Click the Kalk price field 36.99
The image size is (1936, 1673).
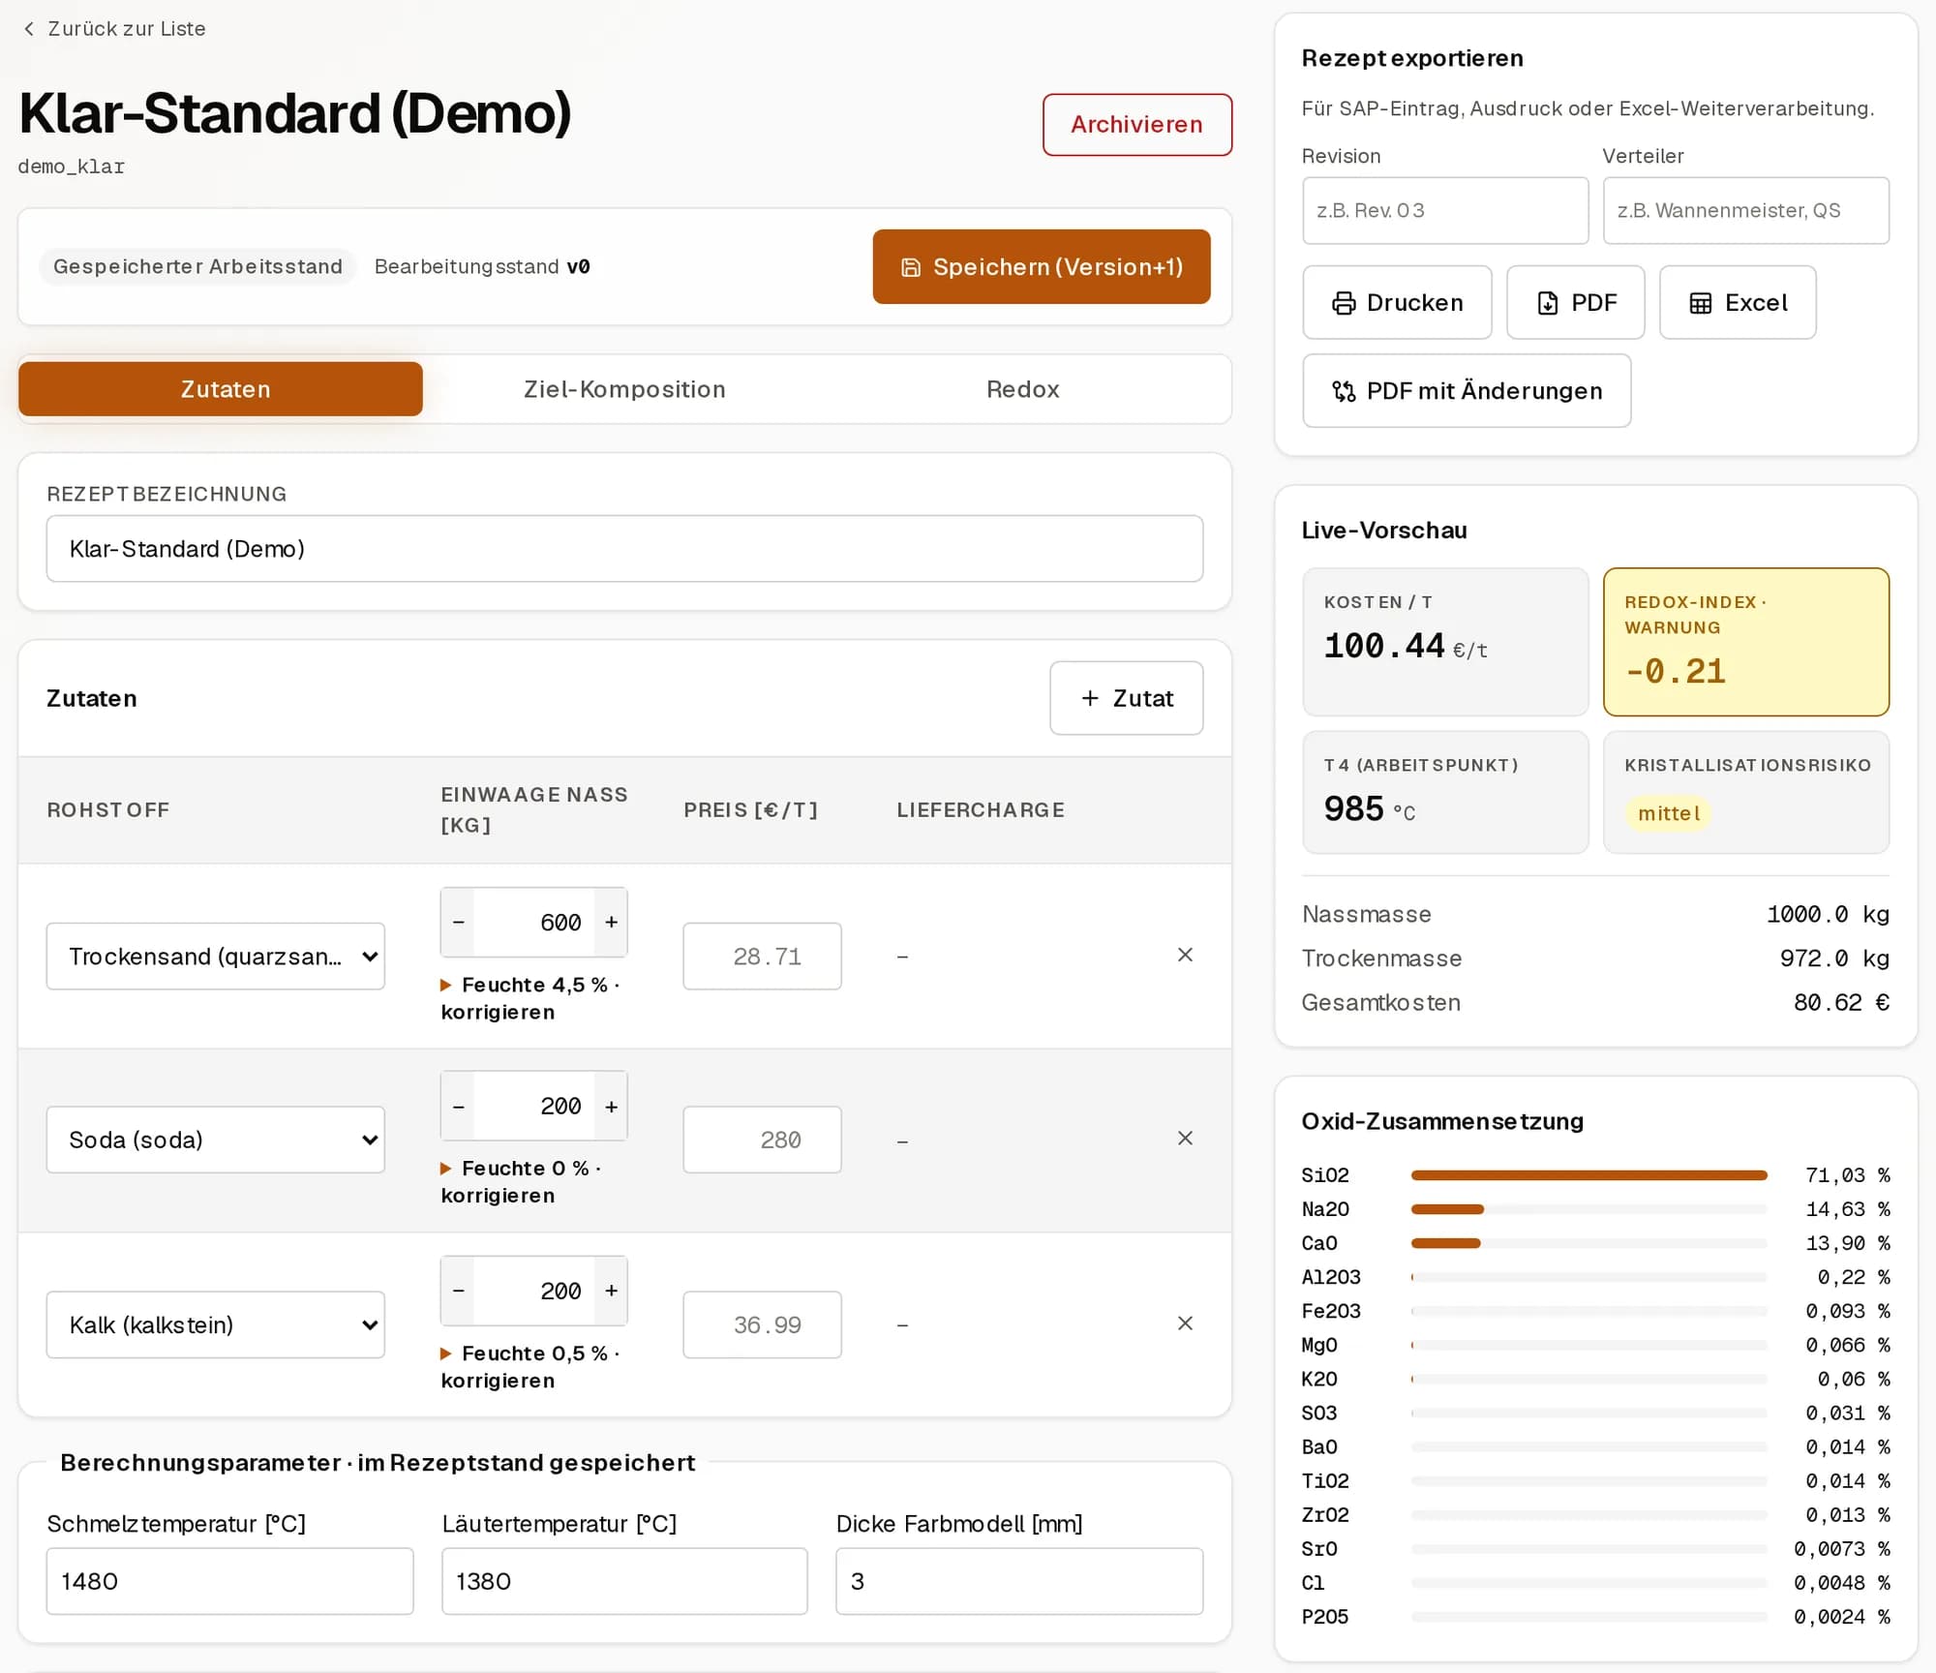click(762, 1324)
